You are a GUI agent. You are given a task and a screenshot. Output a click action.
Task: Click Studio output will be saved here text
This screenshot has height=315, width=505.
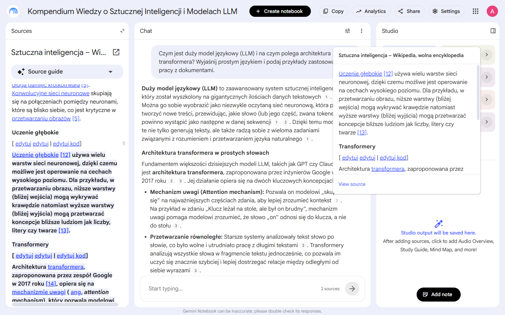click(438, 233)
